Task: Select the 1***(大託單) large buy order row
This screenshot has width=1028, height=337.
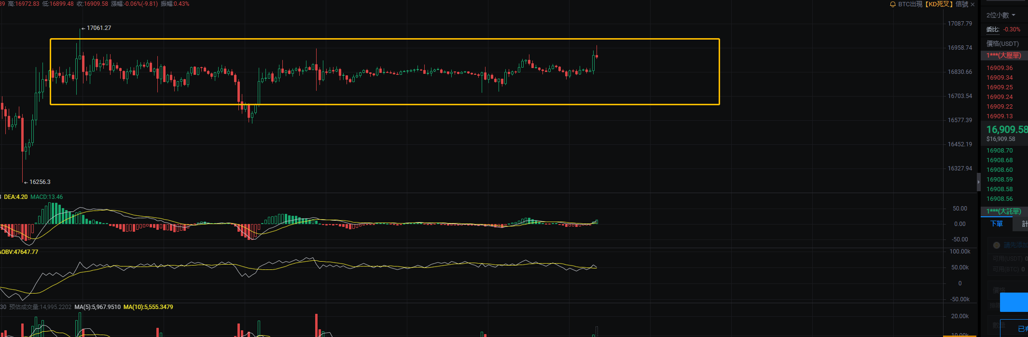Action: [1003, 211]
